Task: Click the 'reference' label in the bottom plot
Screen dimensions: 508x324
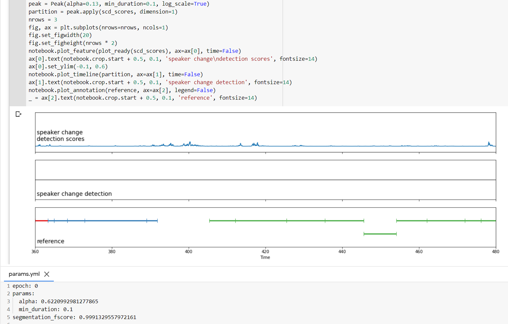Action: coord(51,241)
